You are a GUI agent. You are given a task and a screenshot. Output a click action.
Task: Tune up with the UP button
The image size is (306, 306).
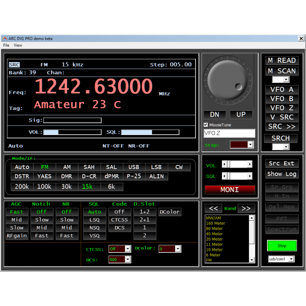241,114
